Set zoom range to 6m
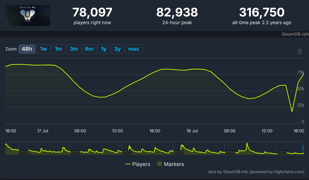This screenshot has width=309, height=180. (89, 49)
